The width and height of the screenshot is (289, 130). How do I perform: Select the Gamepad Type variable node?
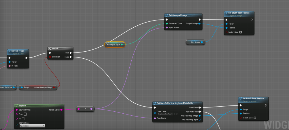(x=115, y=45)
